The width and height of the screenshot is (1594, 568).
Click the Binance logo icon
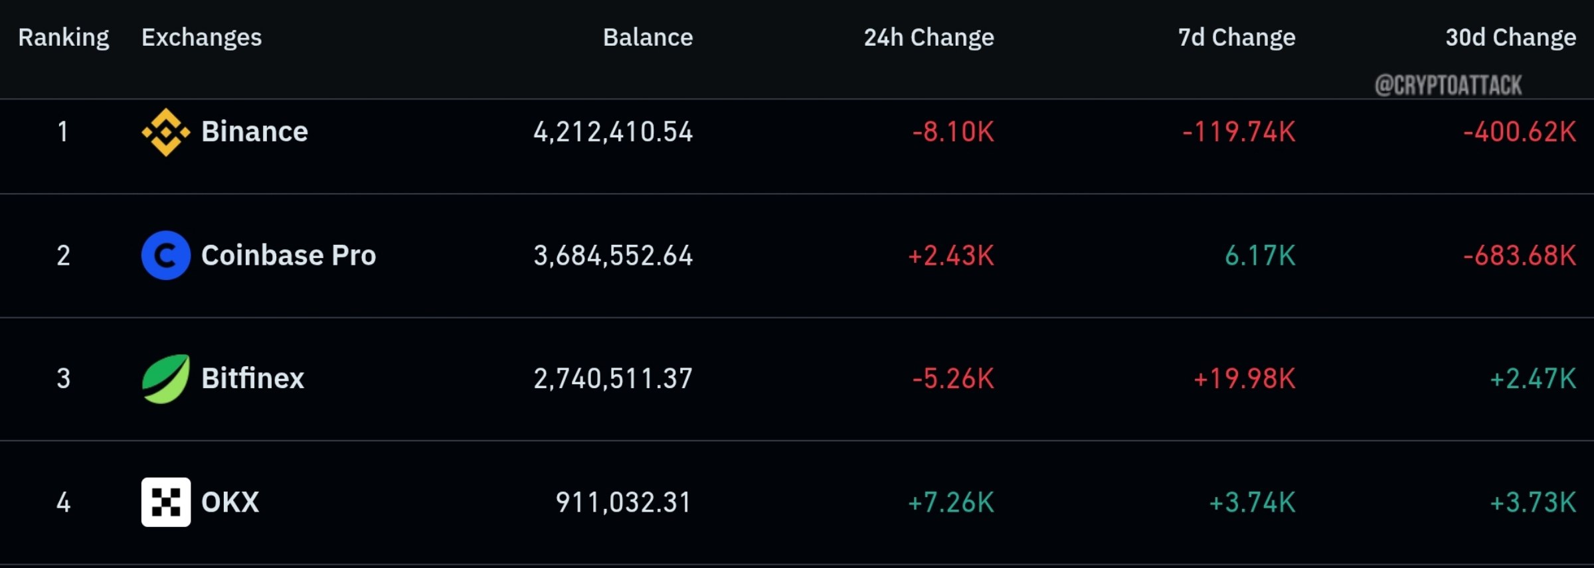click(166, 132)
